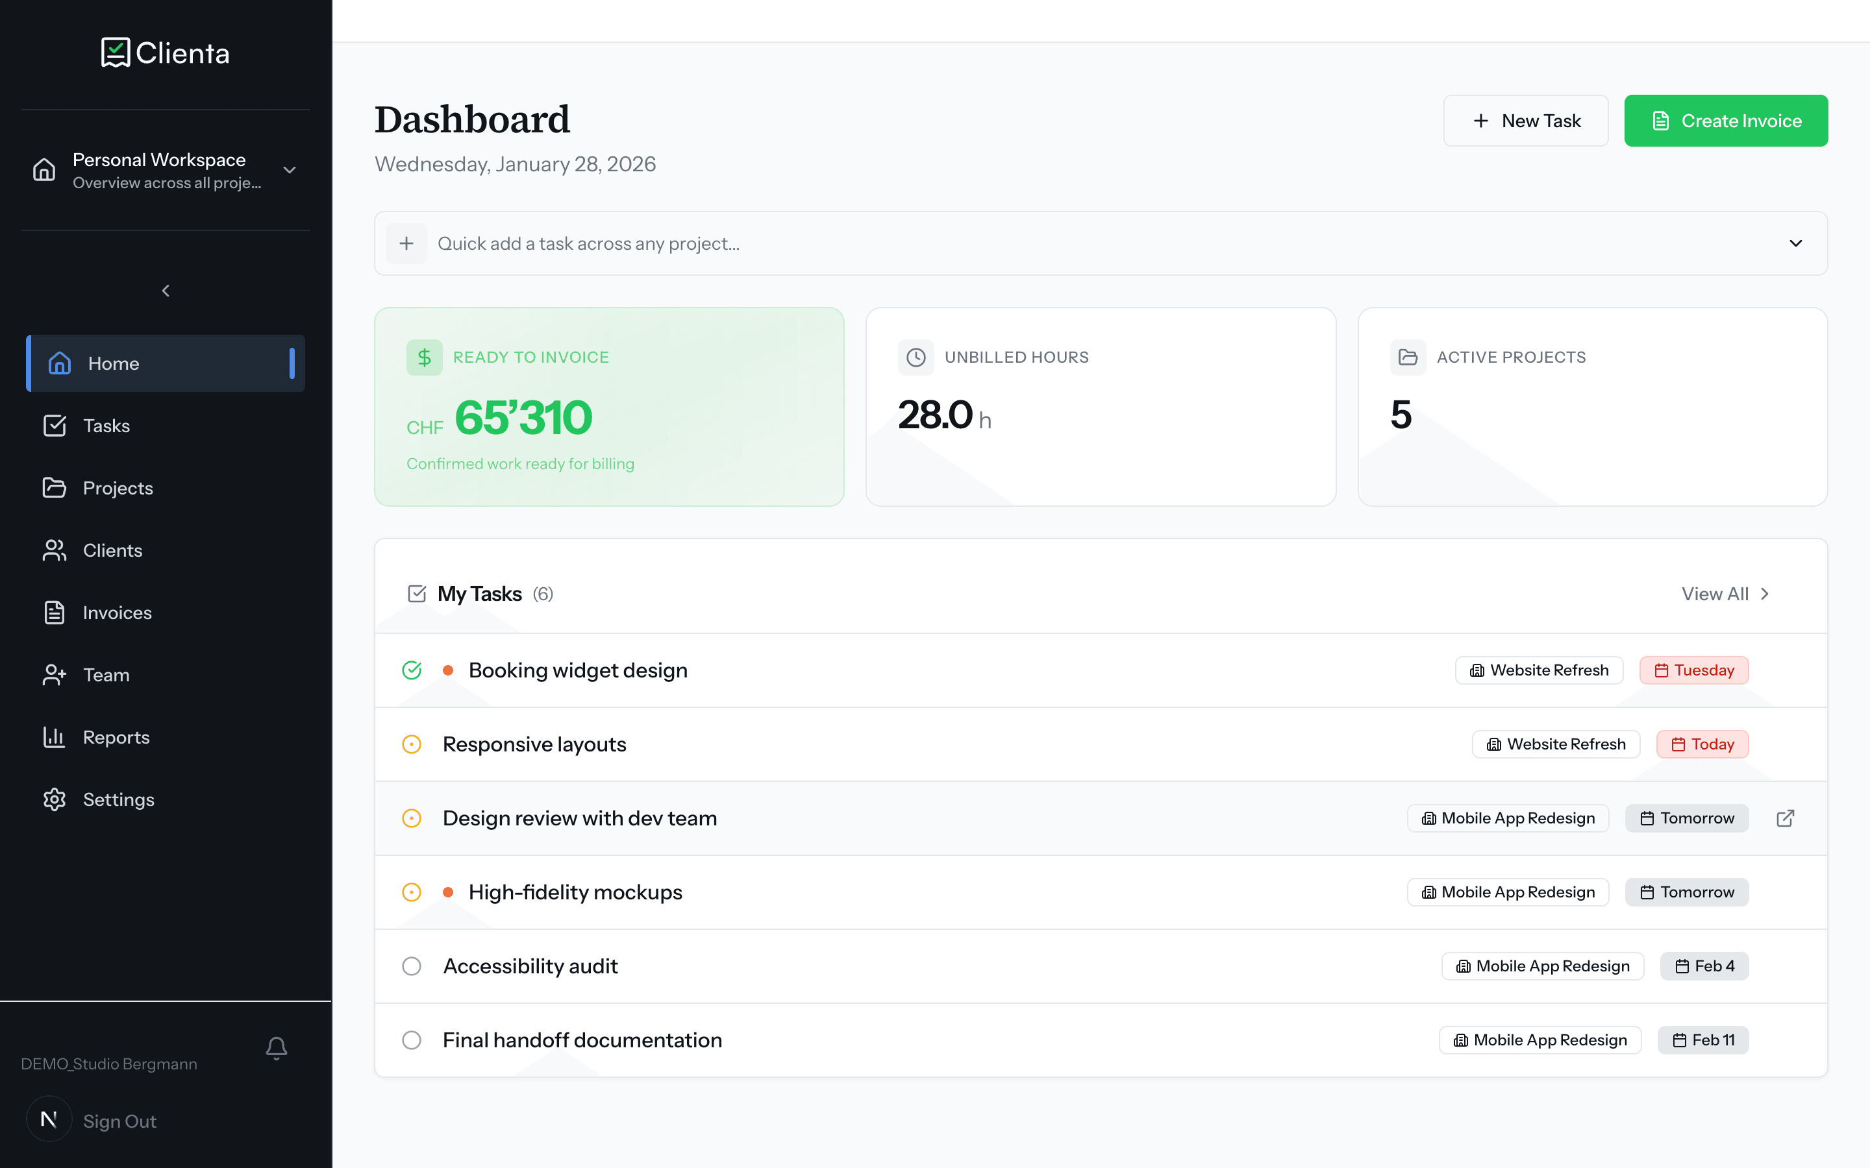Switch to the Home section
This screenshot has width=1870, height=1168.
pos(114,363)
